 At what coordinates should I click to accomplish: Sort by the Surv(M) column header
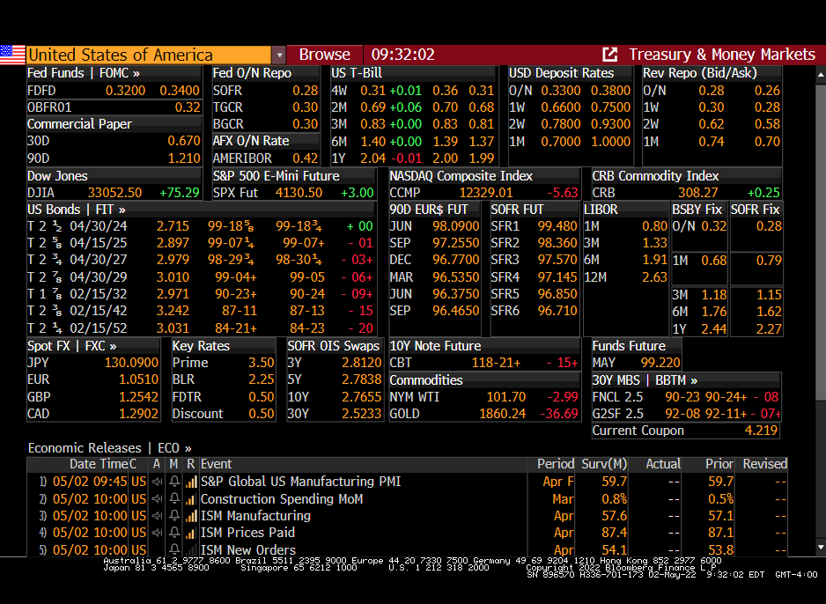(x=604, y=464)
